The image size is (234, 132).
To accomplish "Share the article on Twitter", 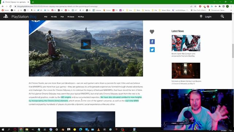I will (152, 49).
